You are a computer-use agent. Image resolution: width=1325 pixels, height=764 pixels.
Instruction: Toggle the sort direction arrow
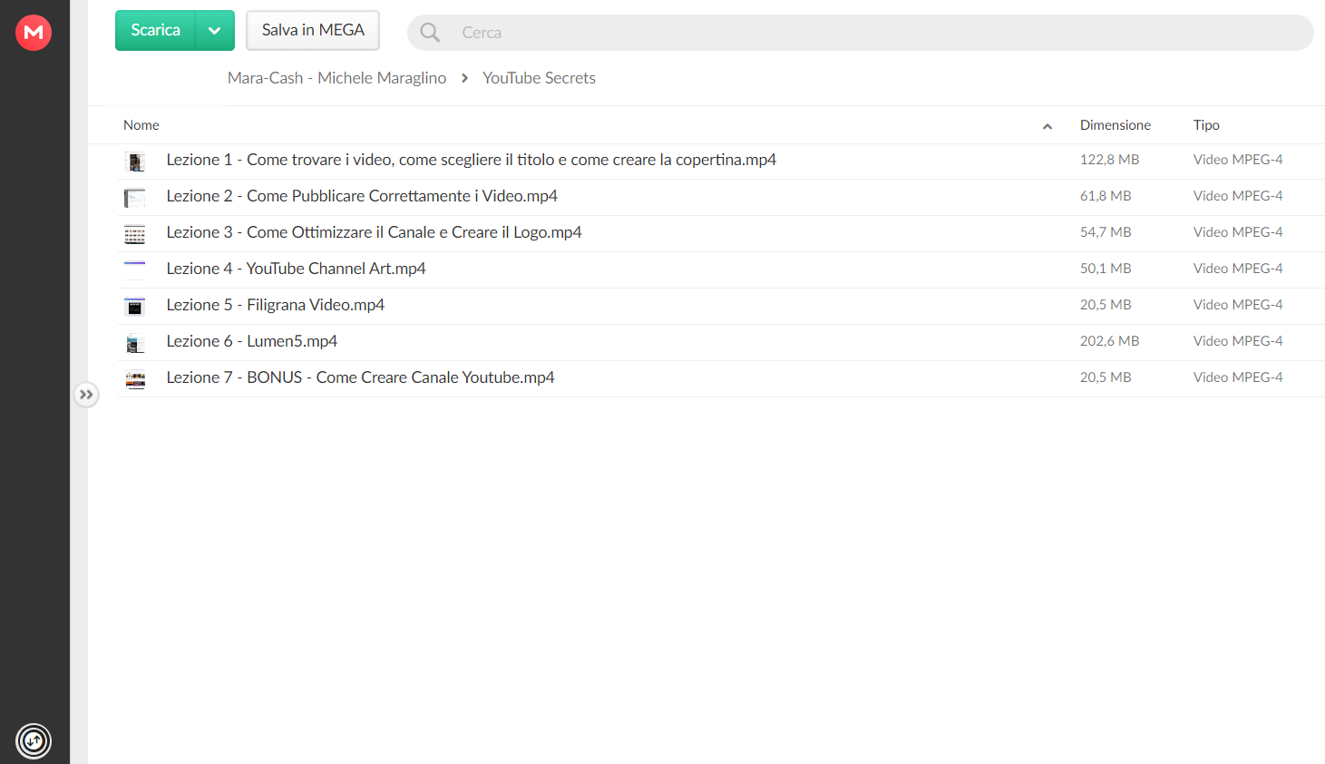point(1047,126)
